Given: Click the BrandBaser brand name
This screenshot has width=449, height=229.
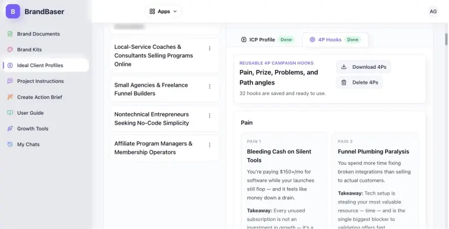Looking at the screenshot, I should tap(44, 12).
